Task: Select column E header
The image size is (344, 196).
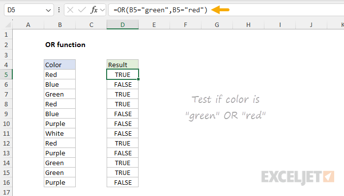Action: [x=154, y=24]
